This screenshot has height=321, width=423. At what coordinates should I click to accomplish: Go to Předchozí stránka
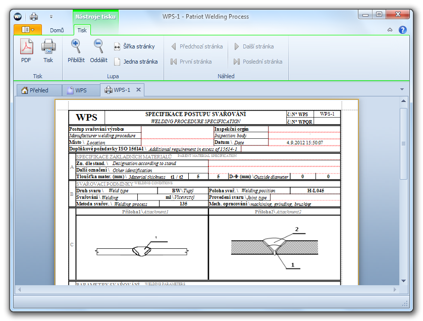tap(197, 46)
